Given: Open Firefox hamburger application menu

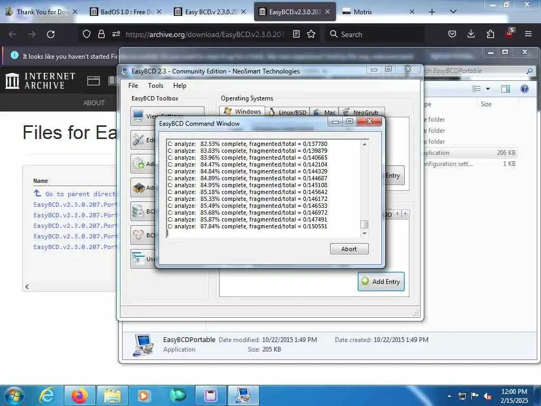Looking at the screenshot, I should [x=528, y=34].
